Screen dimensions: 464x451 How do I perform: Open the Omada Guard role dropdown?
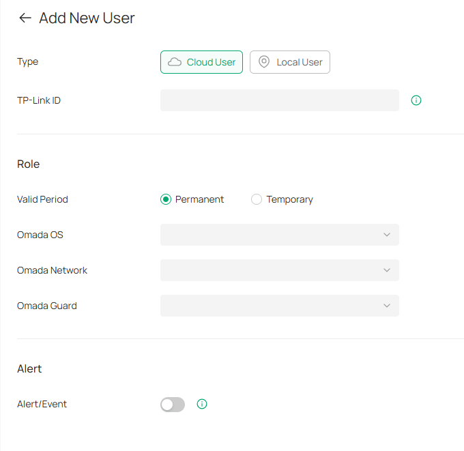tap(280, 306)
